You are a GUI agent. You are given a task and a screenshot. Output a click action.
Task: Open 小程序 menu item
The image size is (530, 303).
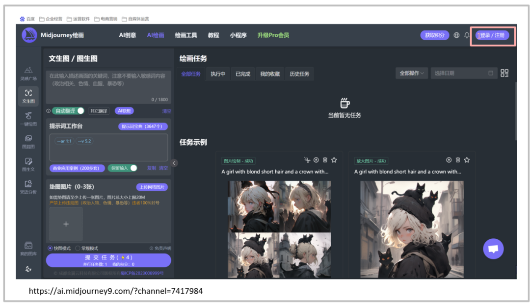pos(238,35)
